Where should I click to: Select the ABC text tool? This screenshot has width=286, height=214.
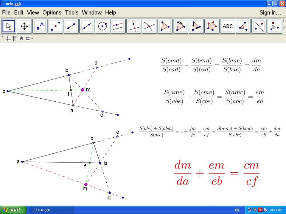pos(228,26)
